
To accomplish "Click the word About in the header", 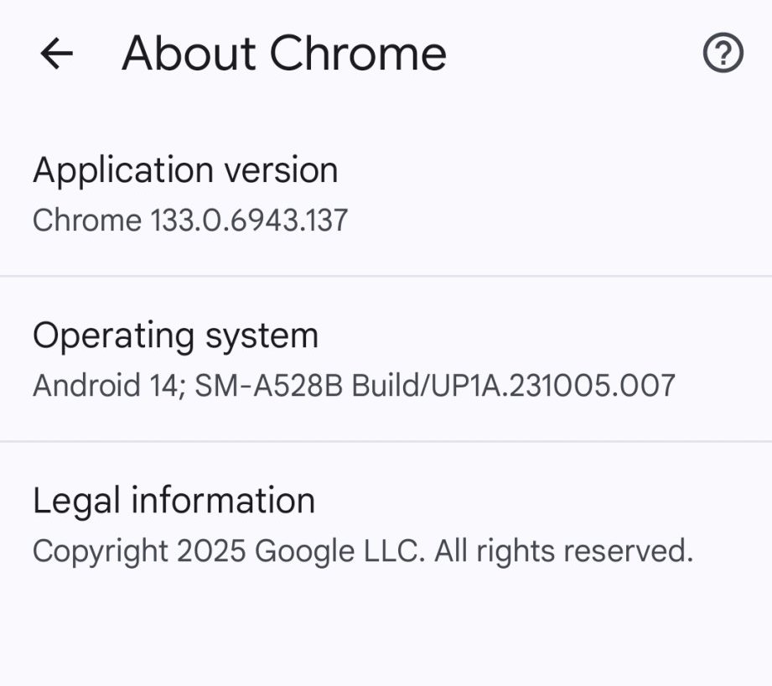I will coord(189,55).
